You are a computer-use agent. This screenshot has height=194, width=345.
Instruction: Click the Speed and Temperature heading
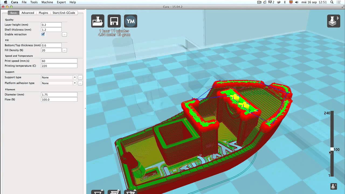point(19,56)
